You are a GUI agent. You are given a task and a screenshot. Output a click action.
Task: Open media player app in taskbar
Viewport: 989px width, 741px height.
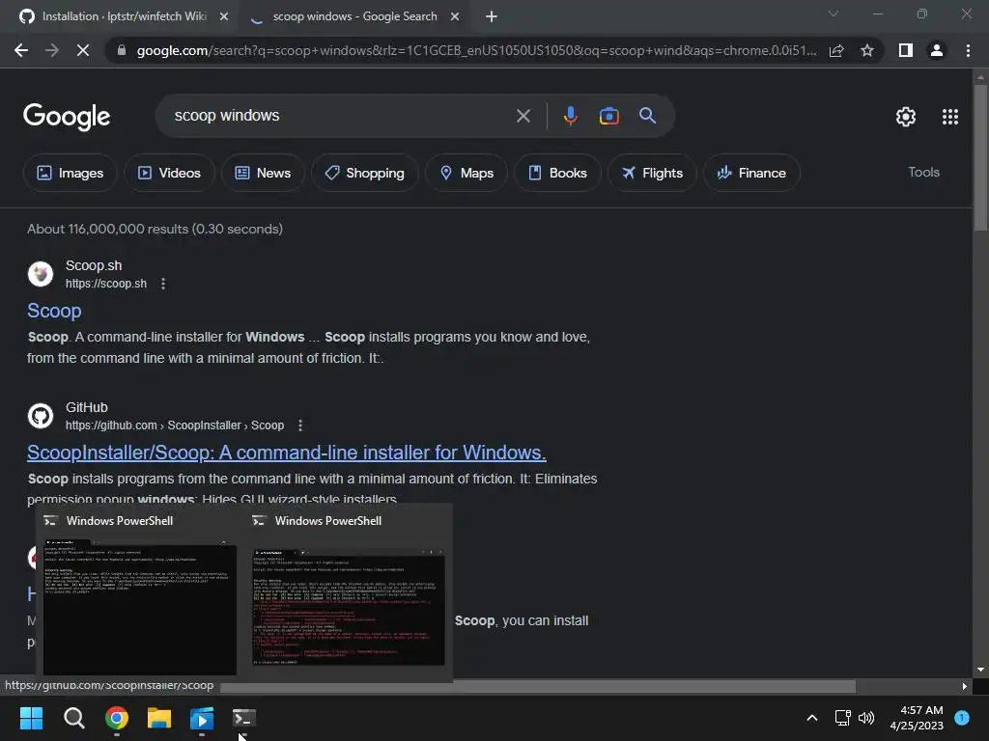pyautogui.click(x=202, y=718)
